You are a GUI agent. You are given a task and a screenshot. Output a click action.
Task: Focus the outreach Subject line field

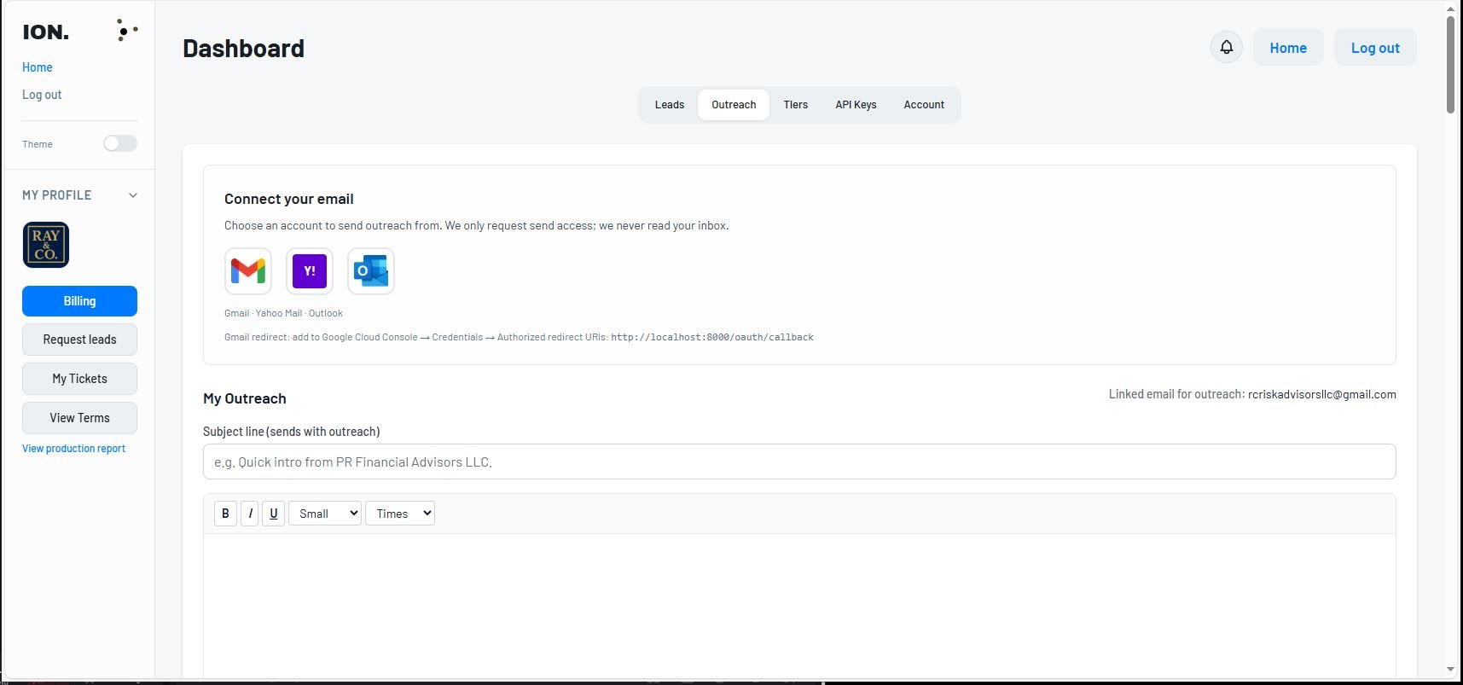(x=799, y=462)
